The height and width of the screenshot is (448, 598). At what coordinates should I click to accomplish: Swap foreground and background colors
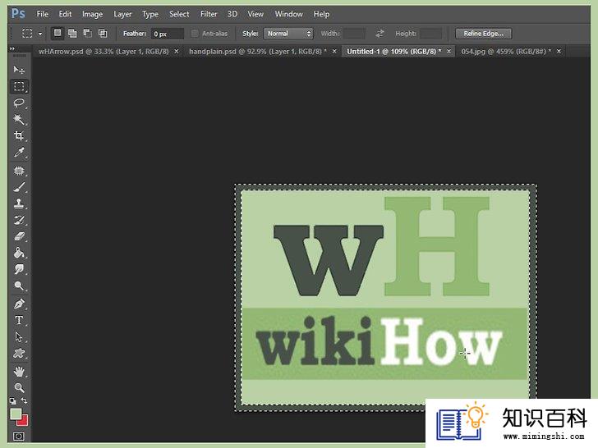(25, 400)
